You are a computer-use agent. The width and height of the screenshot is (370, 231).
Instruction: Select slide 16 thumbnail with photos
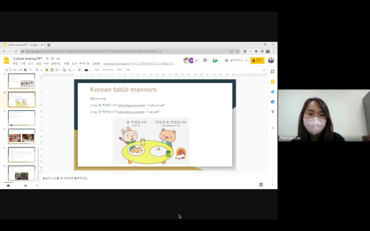point(22,136)
